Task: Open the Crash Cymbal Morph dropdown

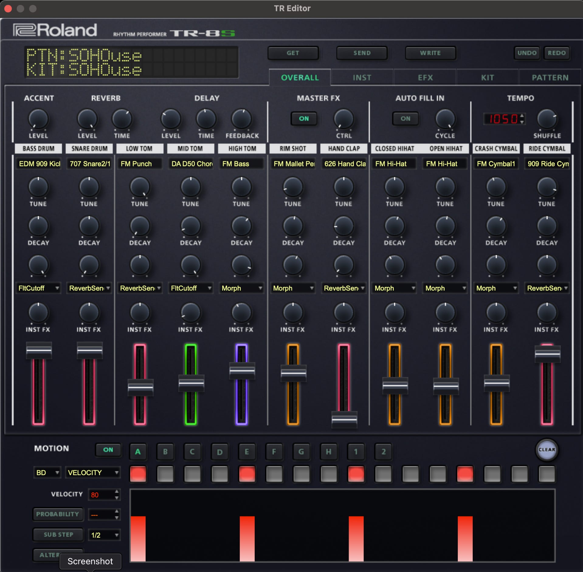Action: (496, 288)
